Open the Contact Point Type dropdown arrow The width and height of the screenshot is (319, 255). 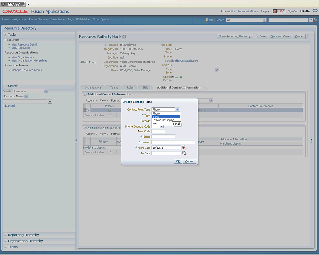[177, 109]
